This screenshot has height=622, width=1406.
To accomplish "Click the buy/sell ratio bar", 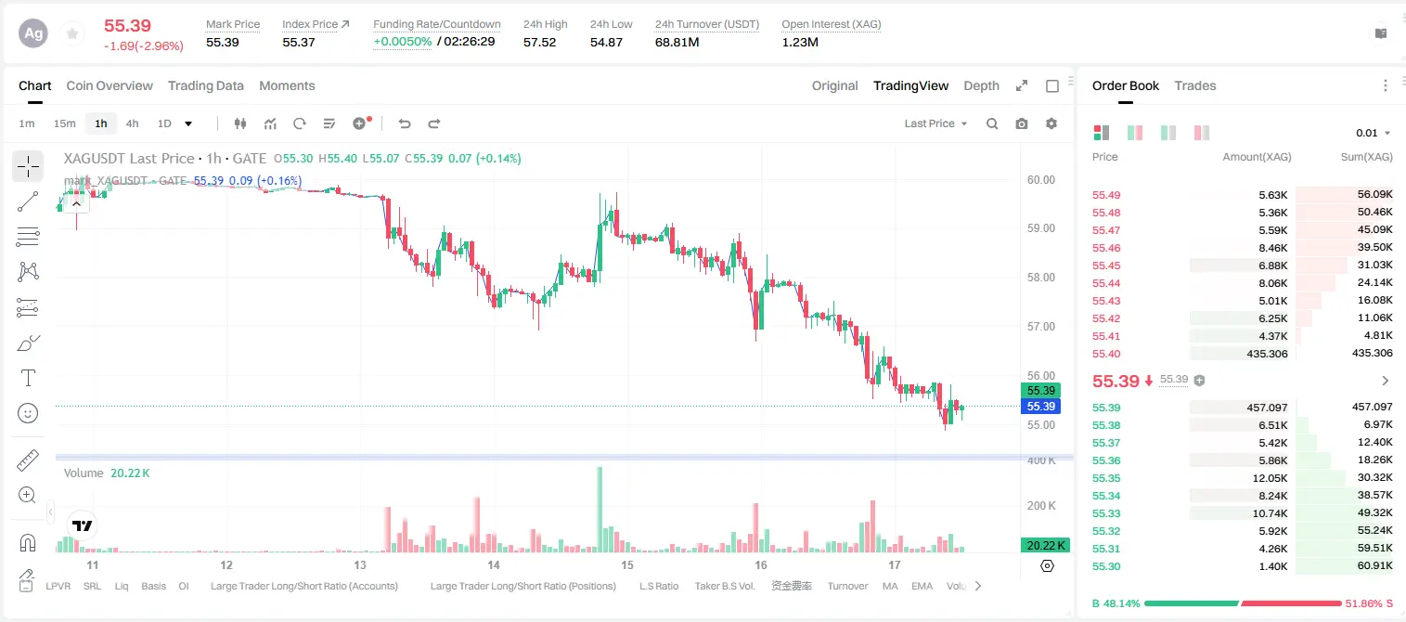I will click(x=1244, y=603).
